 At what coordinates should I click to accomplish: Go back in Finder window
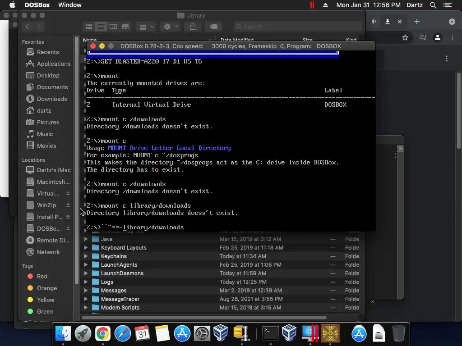click(28, 27)
